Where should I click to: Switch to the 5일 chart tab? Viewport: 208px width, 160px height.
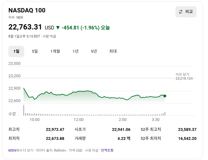coord(35,51)
